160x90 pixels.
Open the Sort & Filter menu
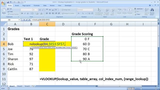(x=147, y=12)
